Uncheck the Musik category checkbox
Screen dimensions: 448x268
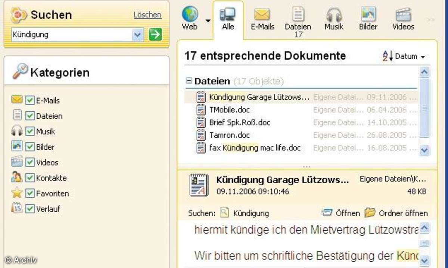[x=30, y=131]
